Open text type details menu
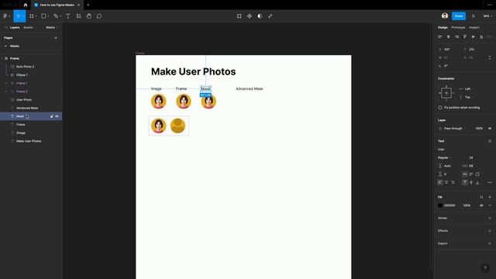Image resolution: width=496 pixels, height=279 pixels. (490, 183)
